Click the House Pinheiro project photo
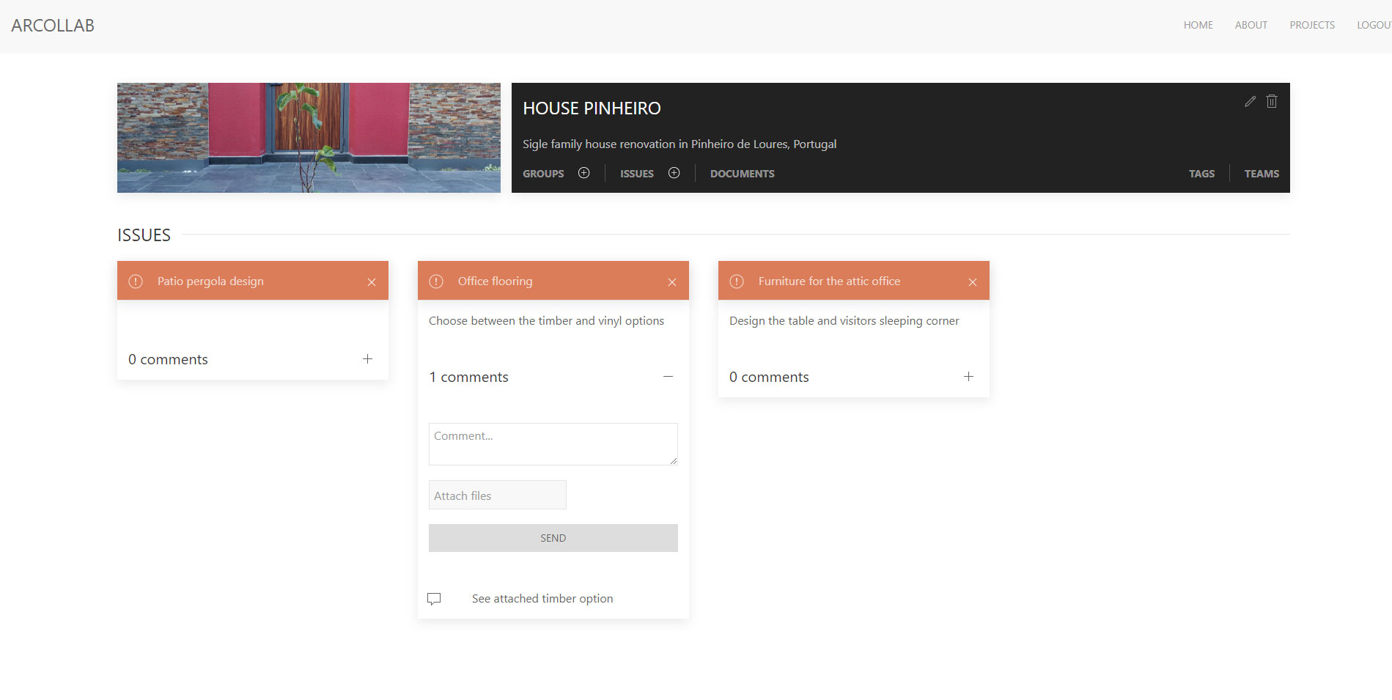 309,138
